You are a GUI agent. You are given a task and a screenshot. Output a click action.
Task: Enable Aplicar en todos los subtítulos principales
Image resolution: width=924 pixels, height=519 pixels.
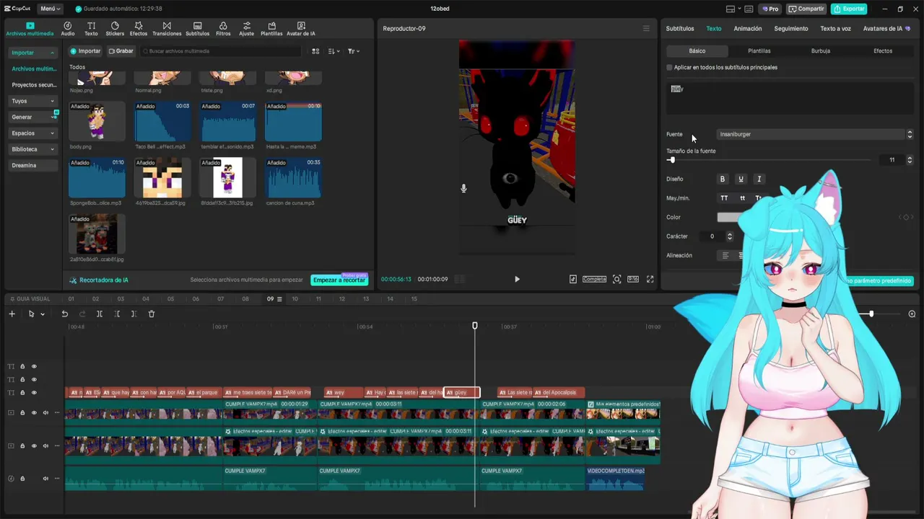669,67
